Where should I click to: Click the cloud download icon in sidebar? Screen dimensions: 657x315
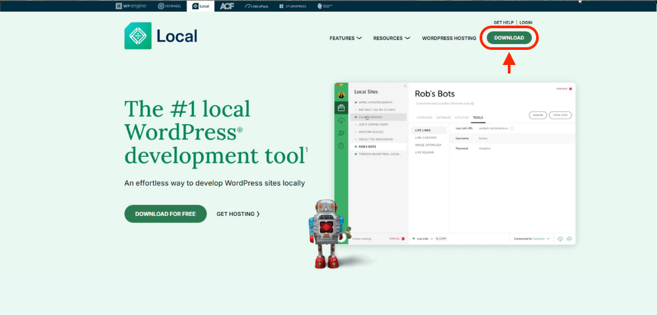(x=341, y=121)
